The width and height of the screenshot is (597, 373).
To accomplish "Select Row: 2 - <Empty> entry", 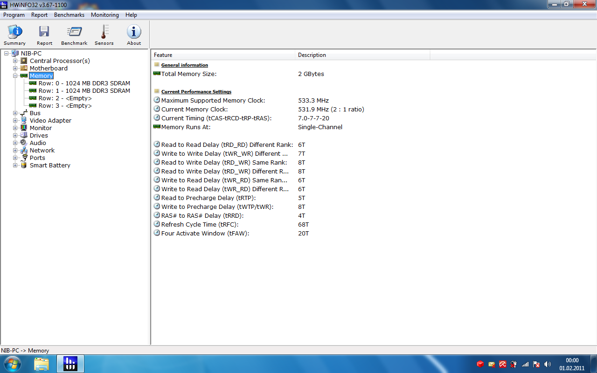I will [x=65, y=98].
